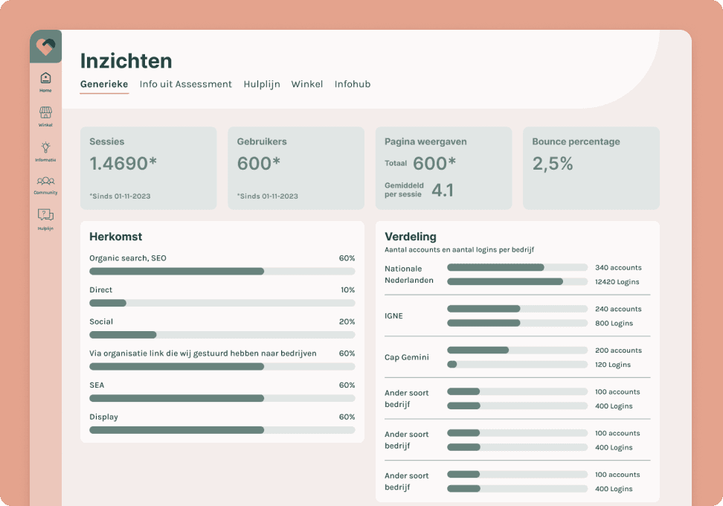Select the Informatie lightbulb icon
The width and height of the screenshot is (723, 506).
point(45,151)
